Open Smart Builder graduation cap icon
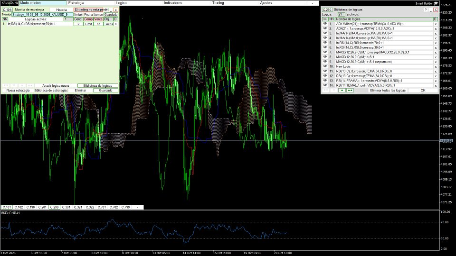 pos(436,3)
